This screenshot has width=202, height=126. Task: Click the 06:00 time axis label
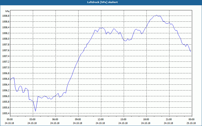coord(56,119)
